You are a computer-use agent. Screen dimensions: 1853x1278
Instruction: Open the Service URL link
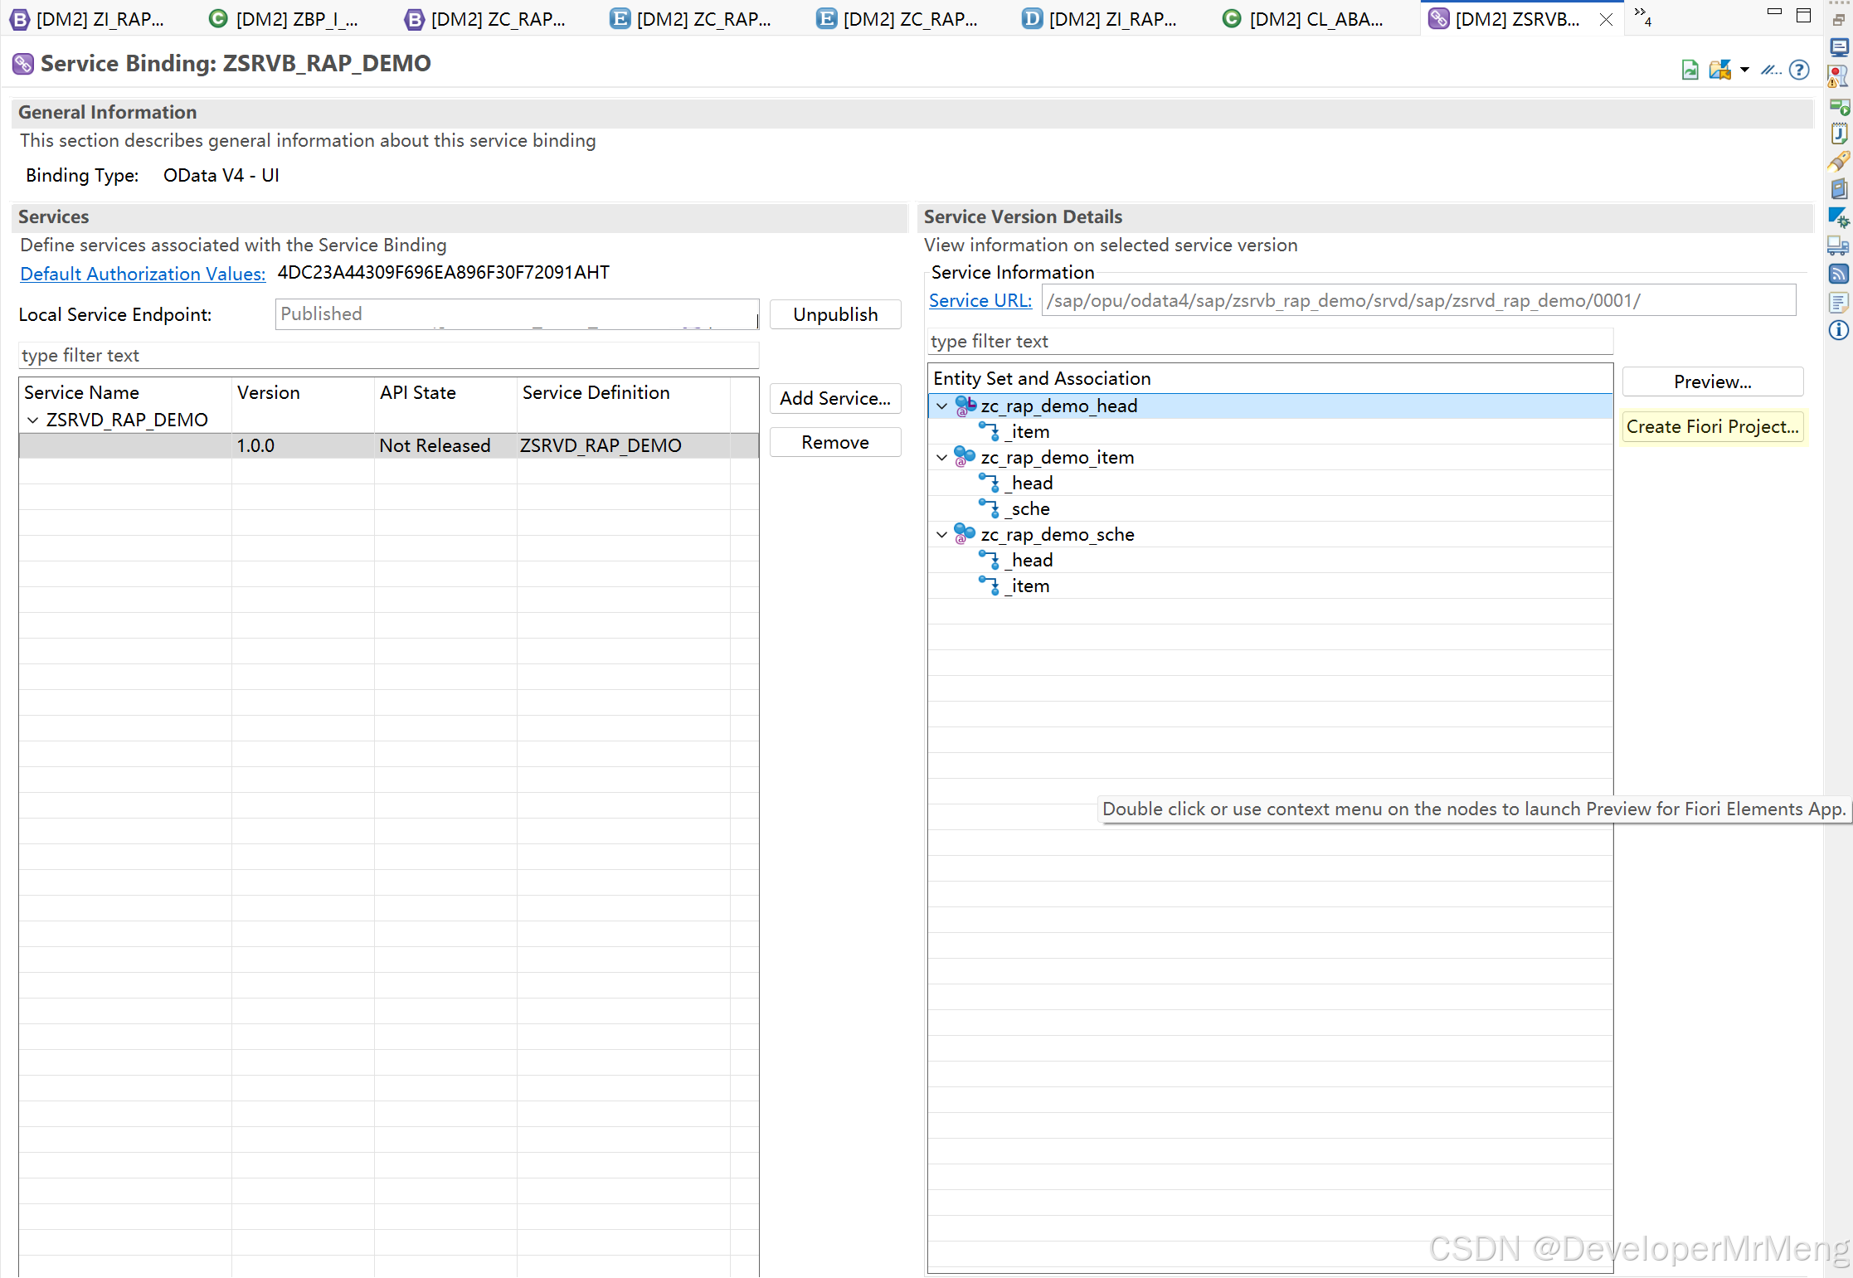(980, 301)
